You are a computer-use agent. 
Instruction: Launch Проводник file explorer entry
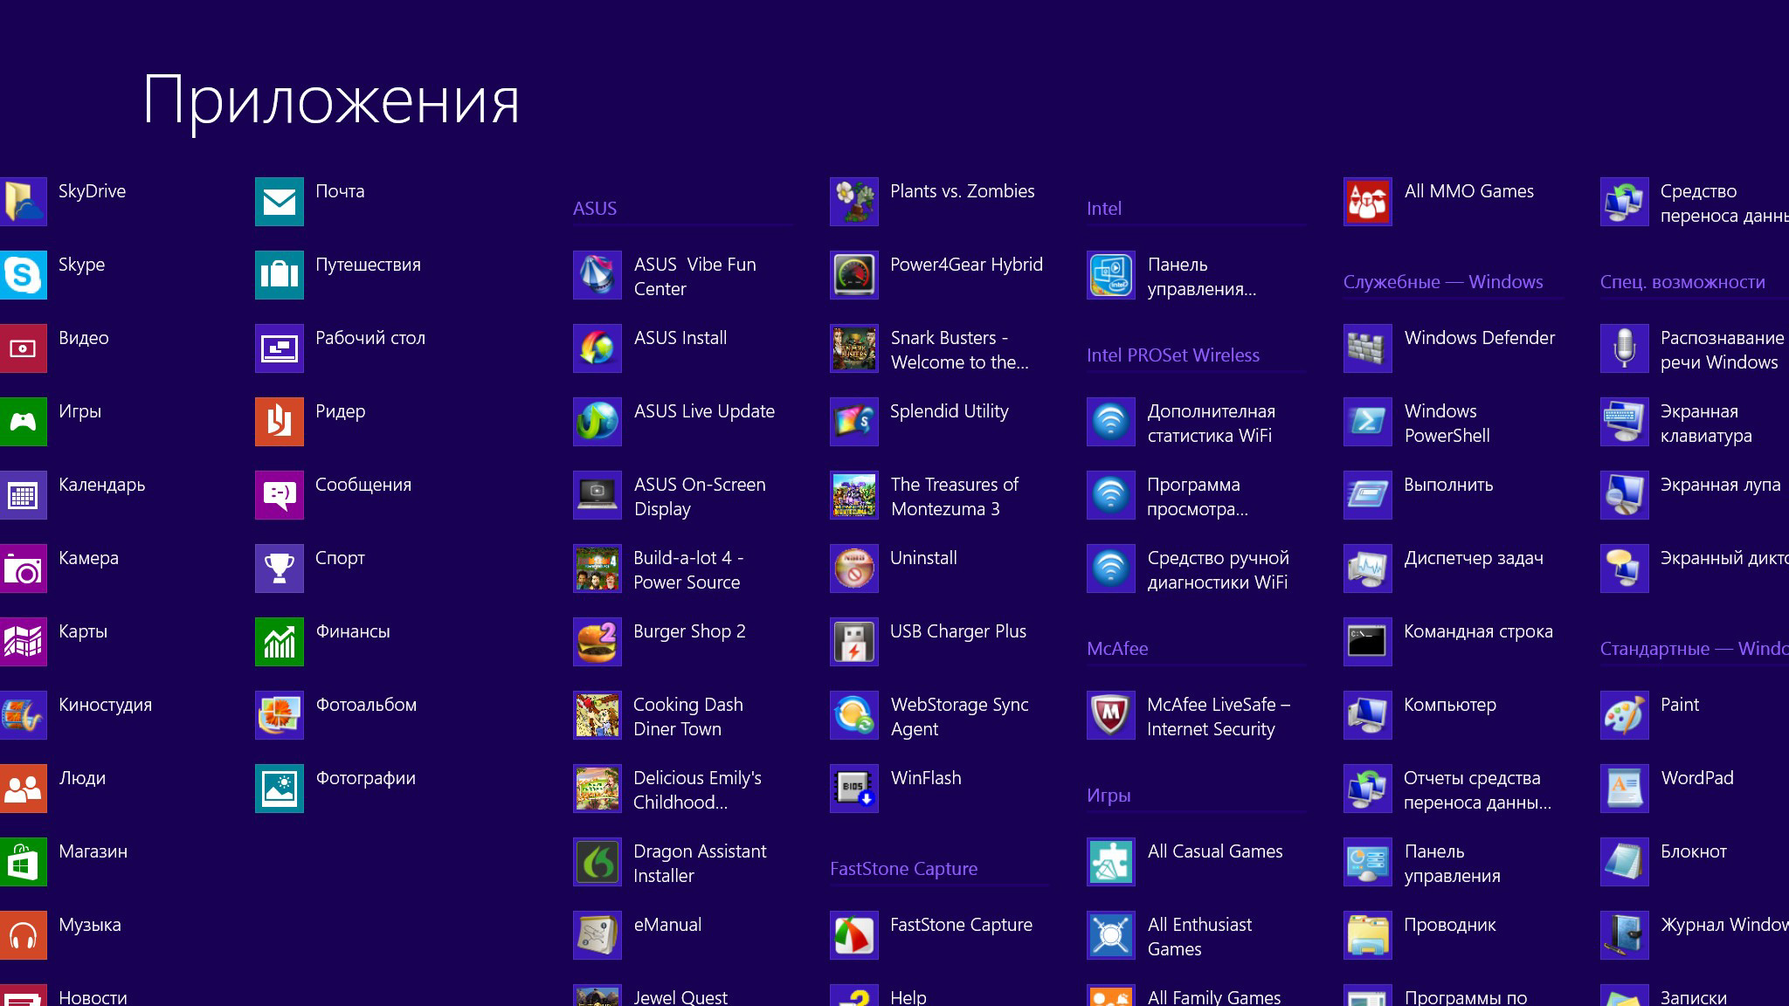click(1449, 925)
